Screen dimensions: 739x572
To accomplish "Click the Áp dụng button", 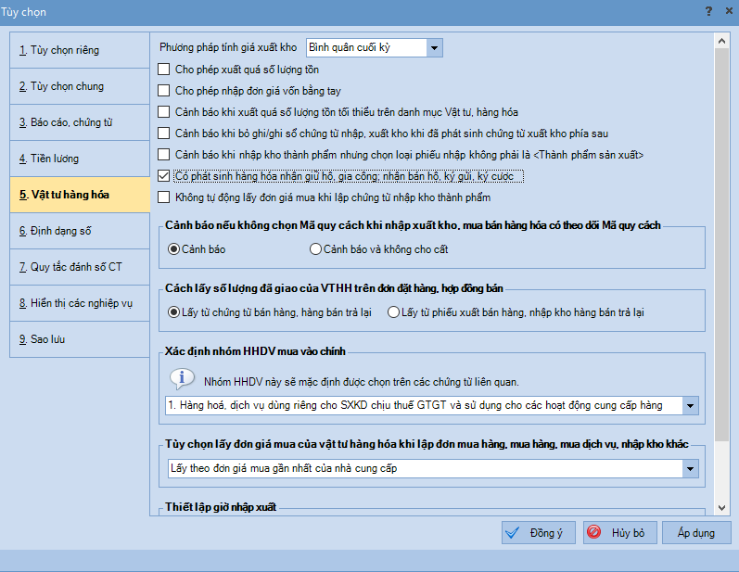I will point(696,533).
